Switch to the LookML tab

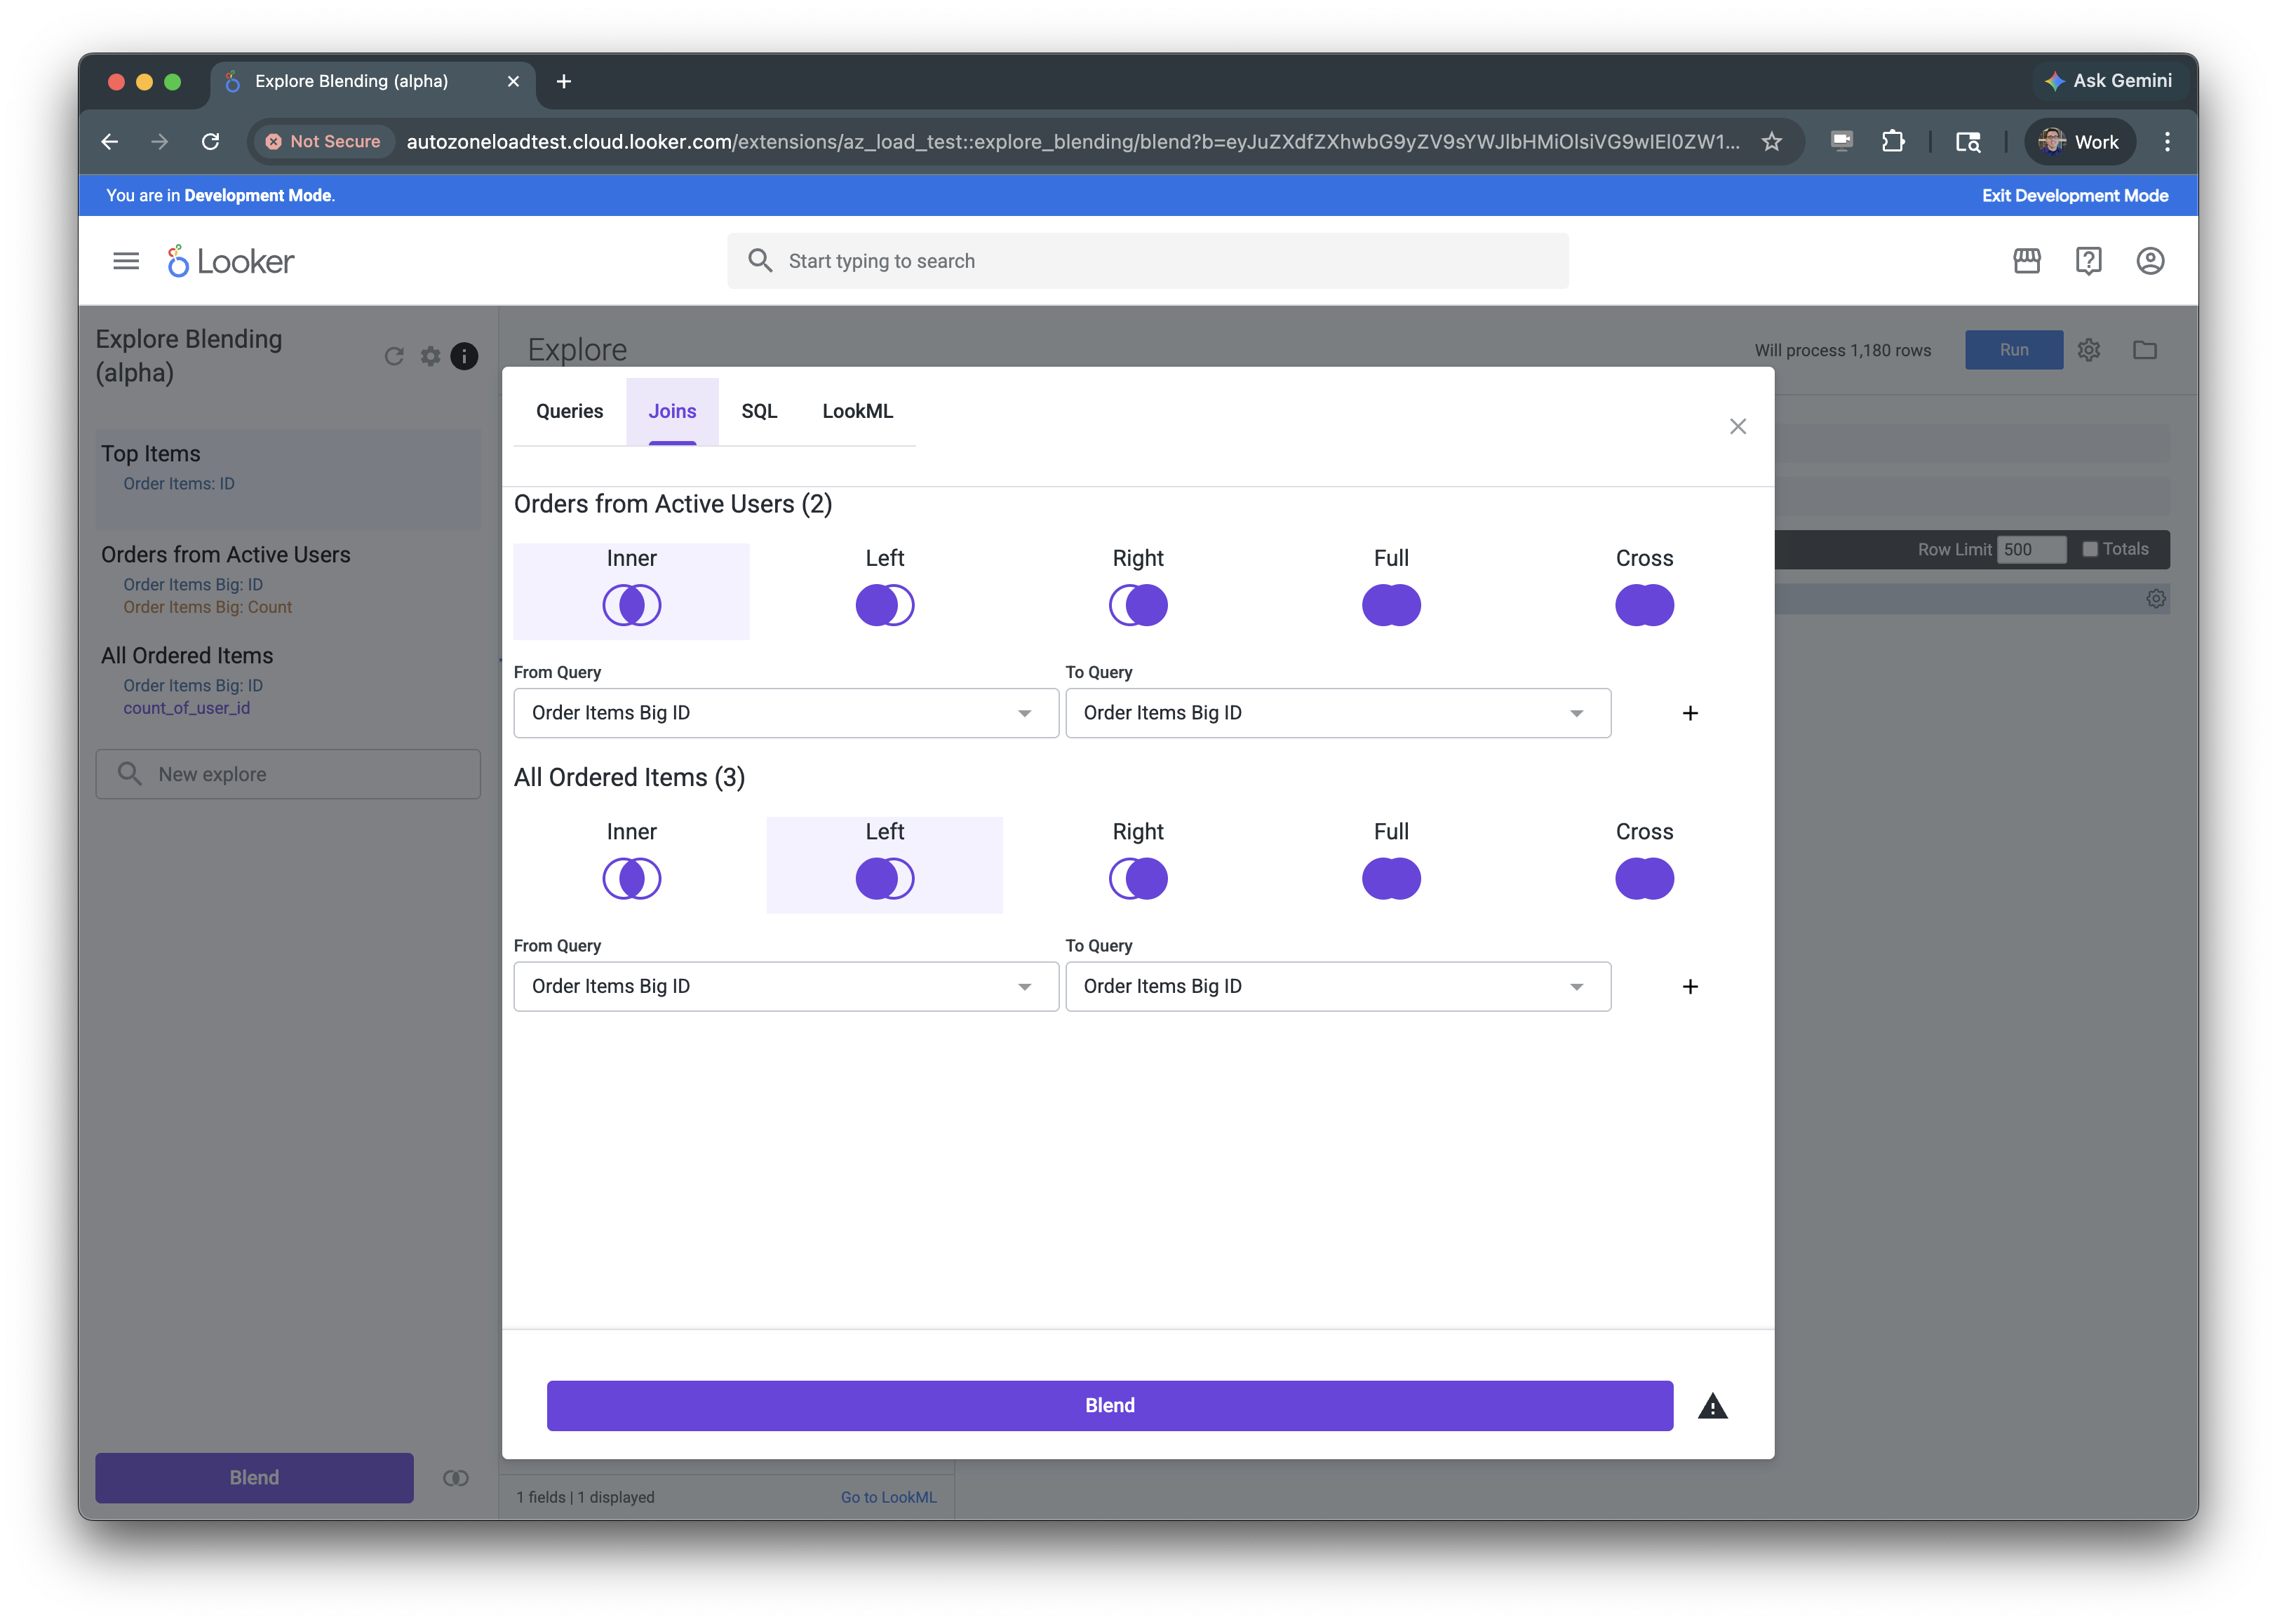coord(857,411)
